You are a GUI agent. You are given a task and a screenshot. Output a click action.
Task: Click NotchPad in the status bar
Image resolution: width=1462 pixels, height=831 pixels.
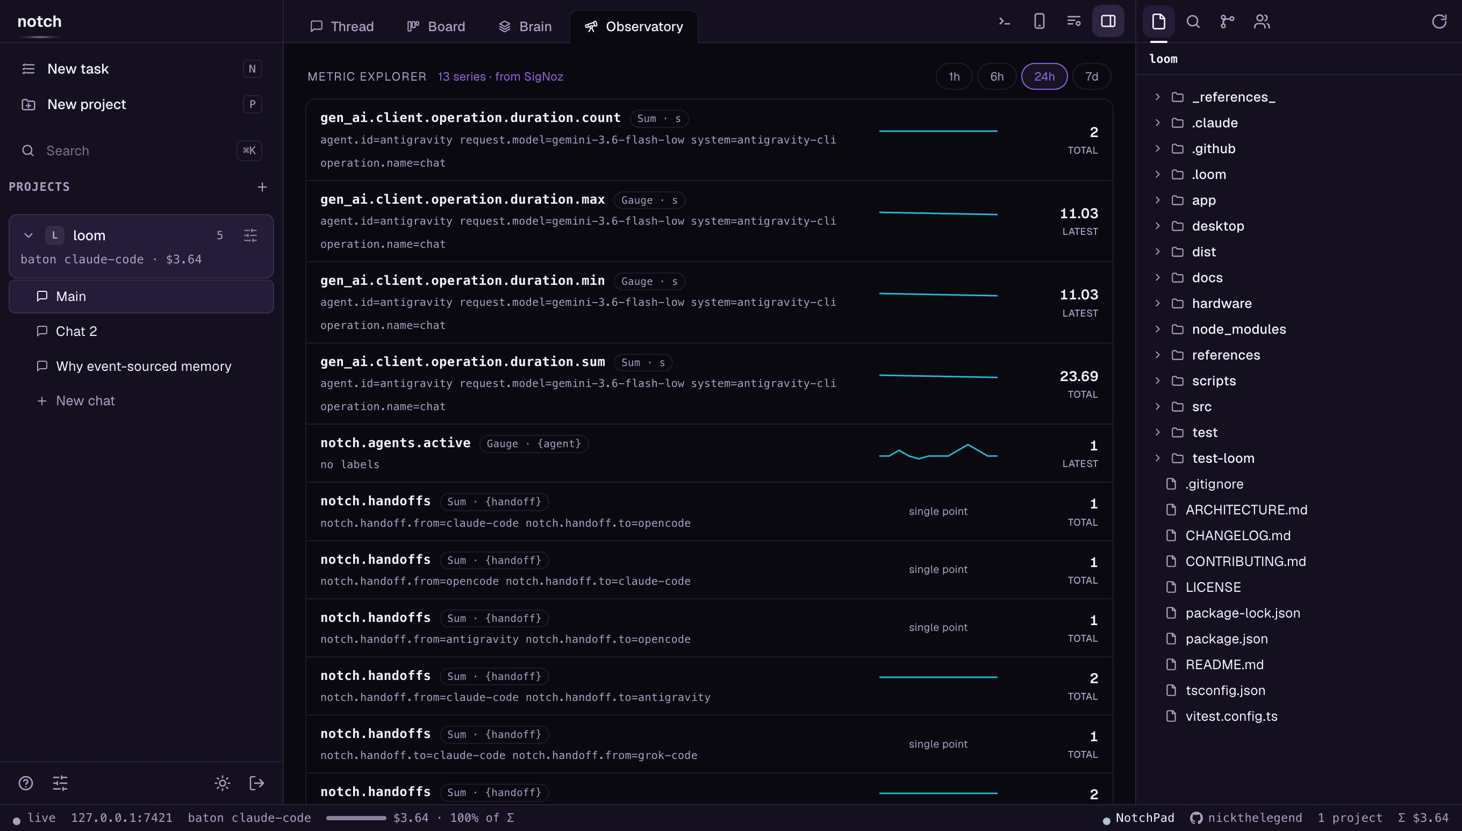pos(1145,818)
